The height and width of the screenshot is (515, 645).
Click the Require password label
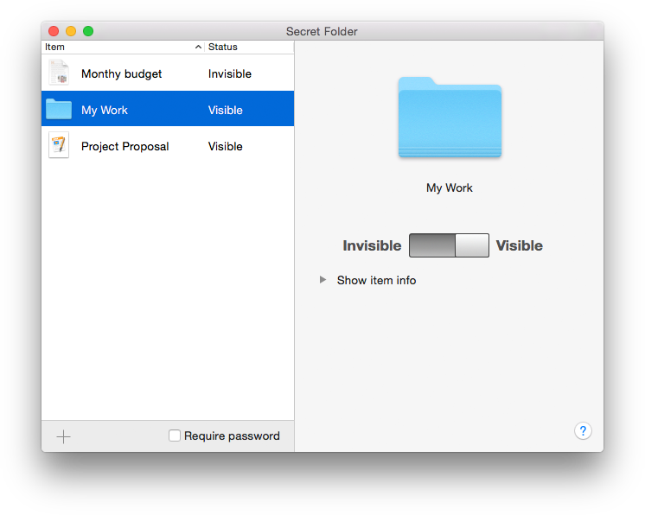pyautogui.click(x=232, y=436)
